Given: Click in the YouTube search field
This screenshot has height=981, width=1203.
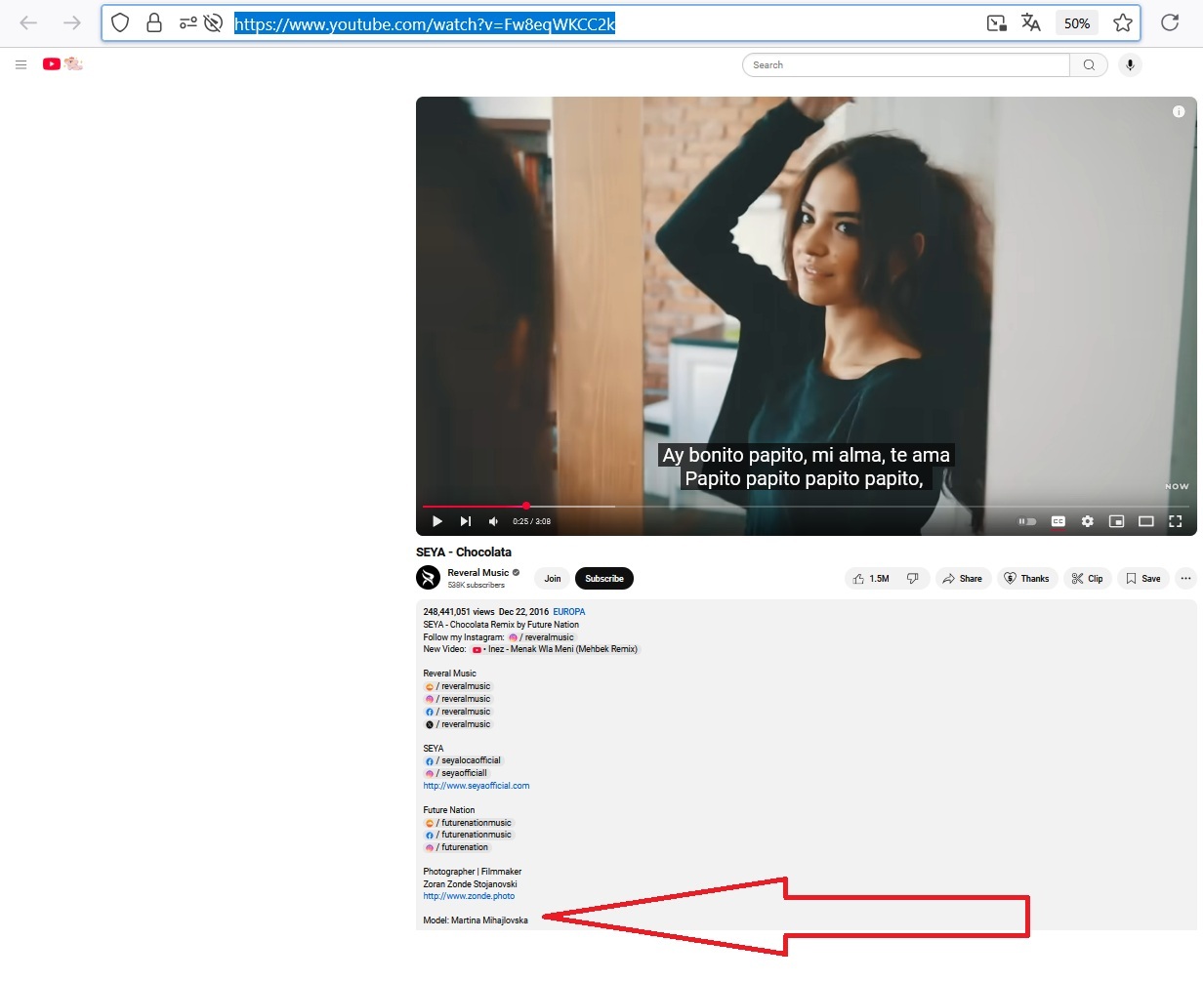Looking at the screenshot, I should [x=906, y=65].
